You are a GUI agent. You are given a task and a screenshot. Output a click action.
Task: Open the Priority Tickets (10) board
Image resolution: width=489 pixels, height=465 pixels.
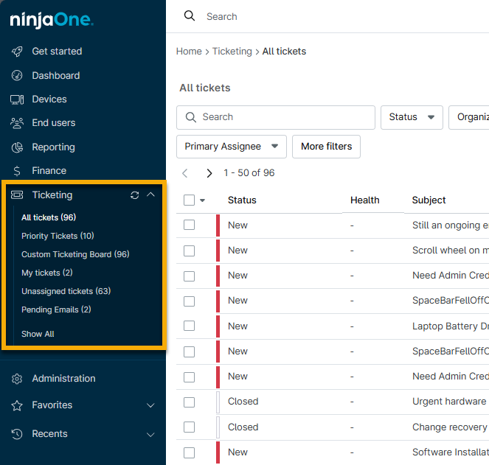coord(58,236)
